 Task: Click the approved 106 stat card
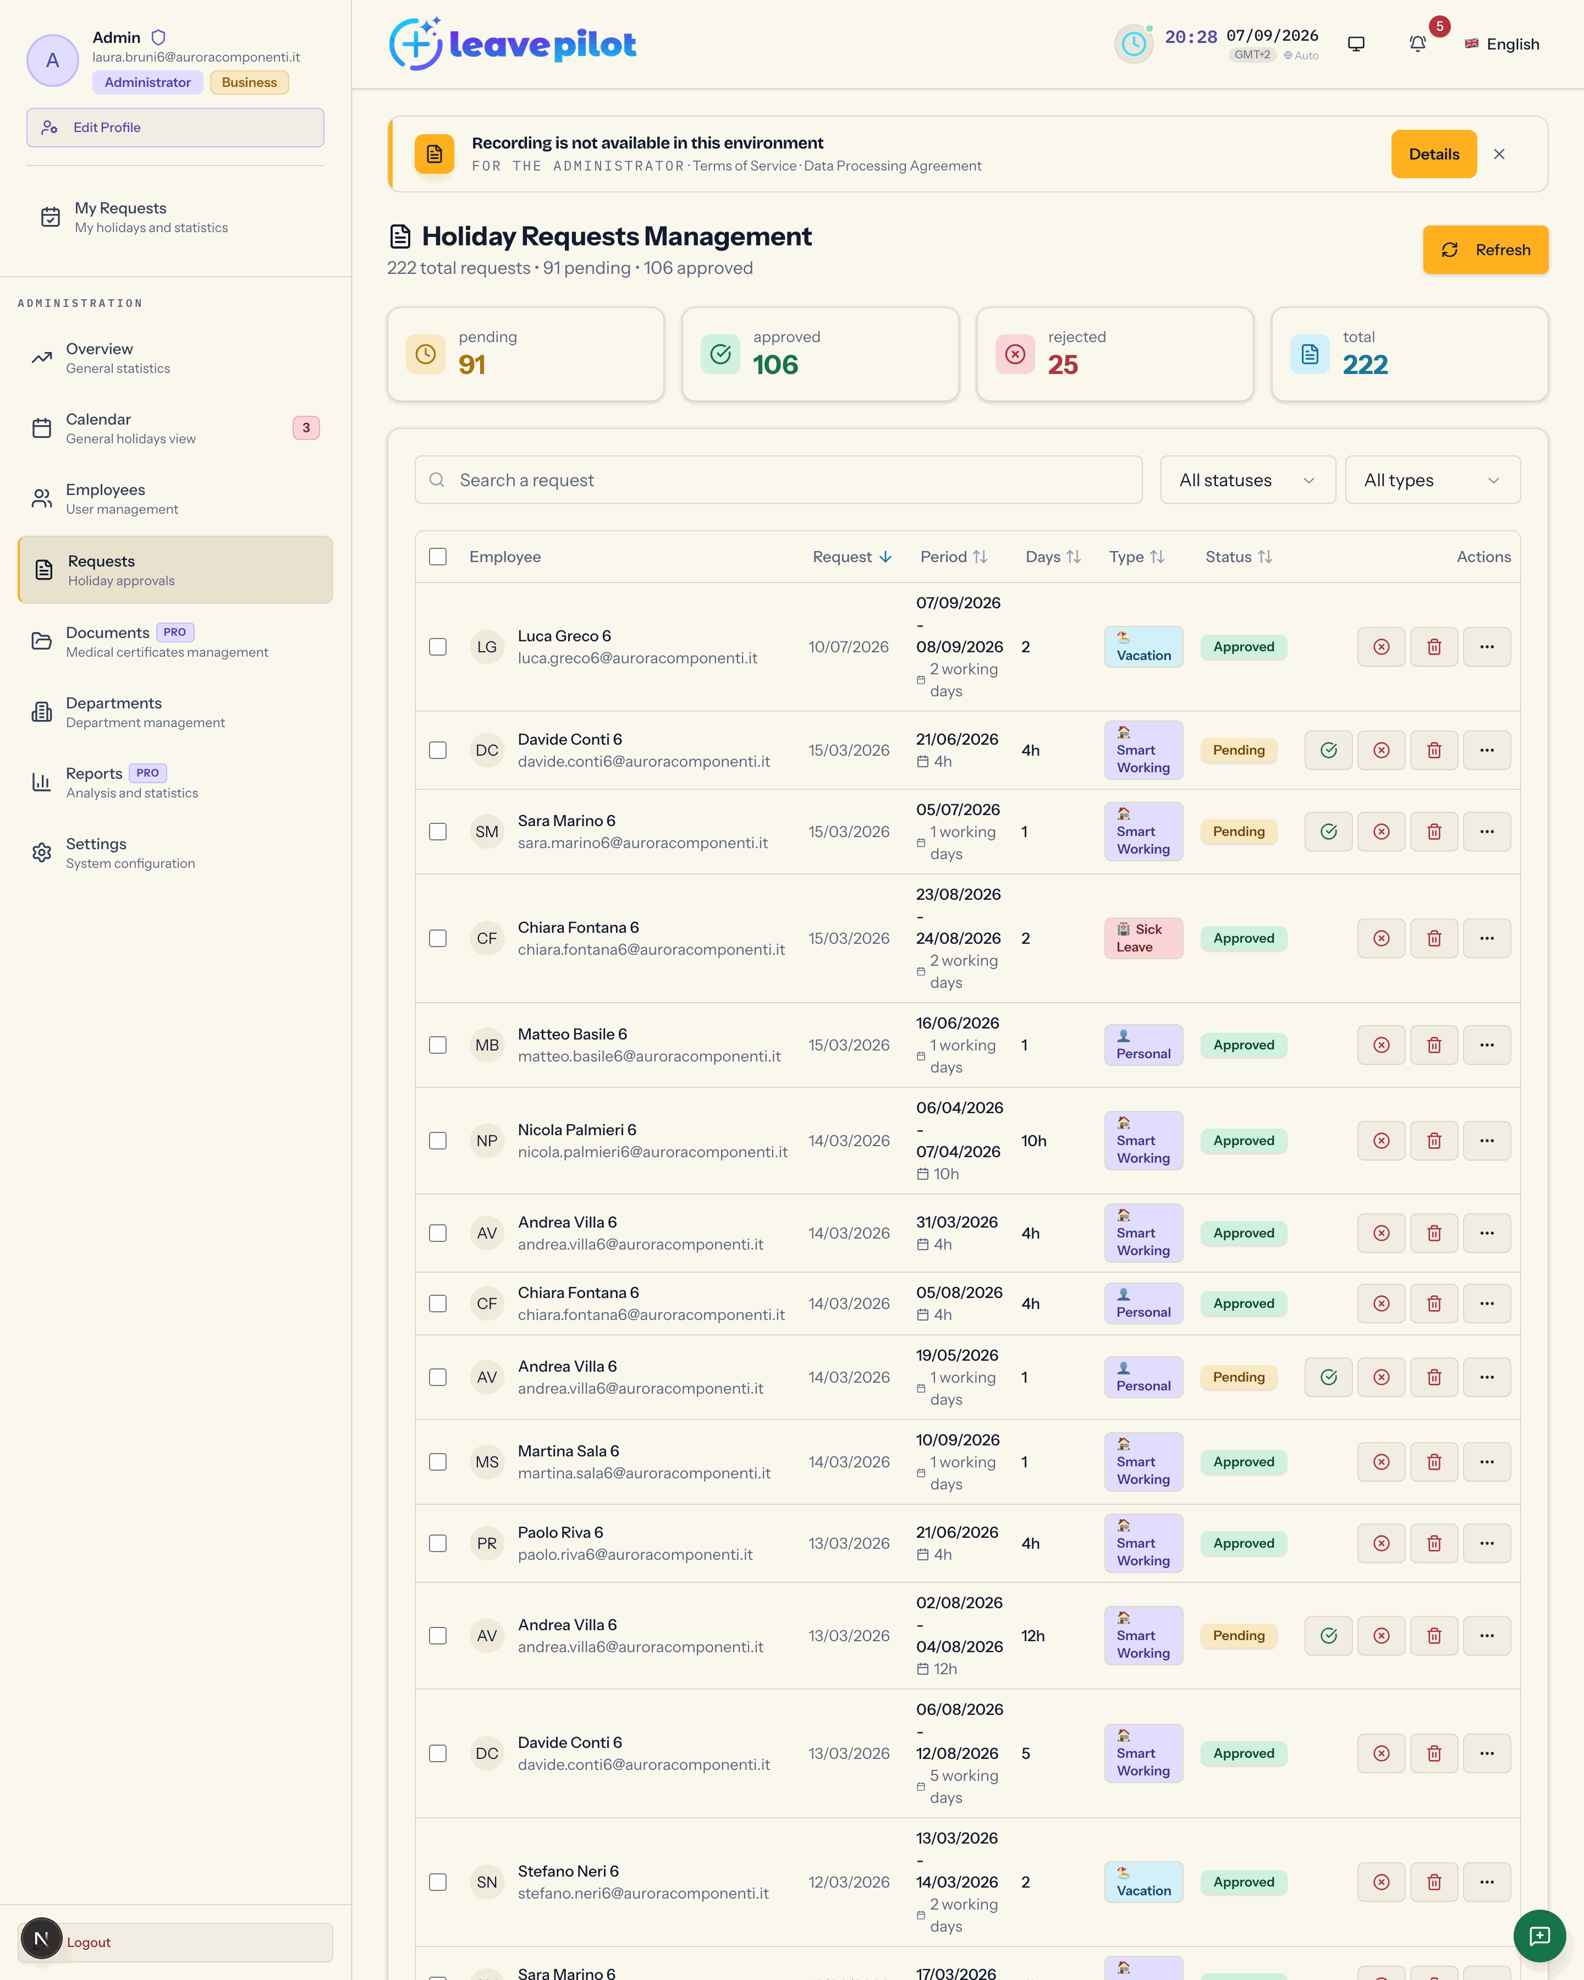(820, 355)
